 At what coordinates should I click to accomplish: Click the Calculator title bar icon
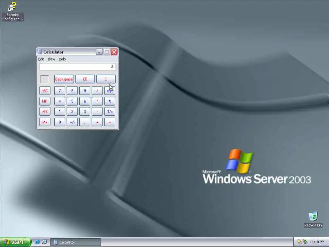40,52
